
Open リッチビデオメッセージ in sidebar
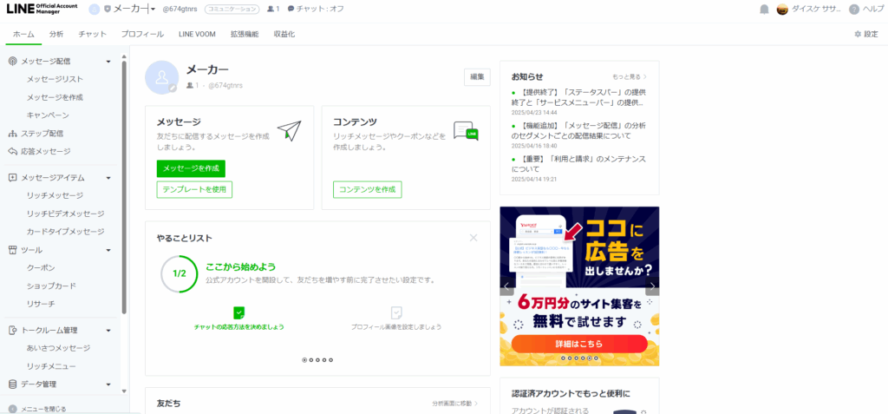(x=65, y=214)
